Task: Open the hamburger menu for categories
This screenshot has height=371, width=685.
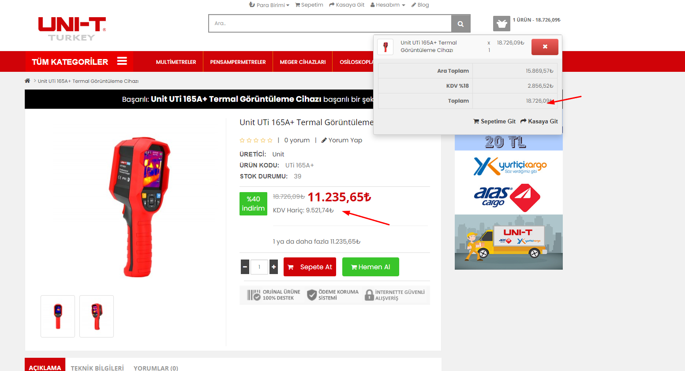Action: tap(122, 61)
